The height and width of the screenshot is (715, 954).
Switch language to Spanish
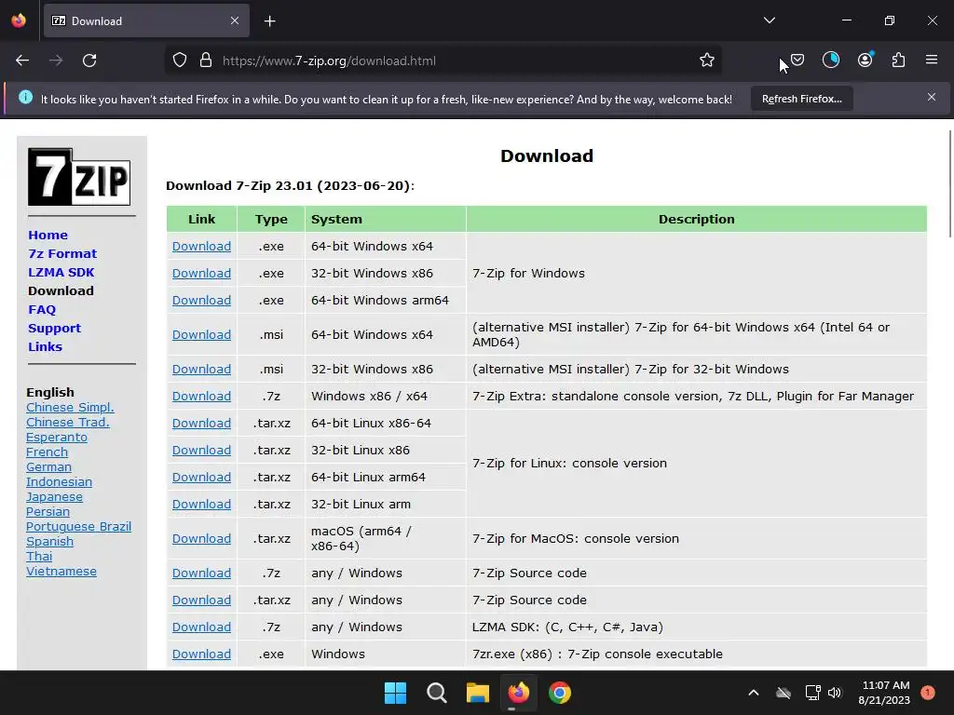click(x=50, y=541)
